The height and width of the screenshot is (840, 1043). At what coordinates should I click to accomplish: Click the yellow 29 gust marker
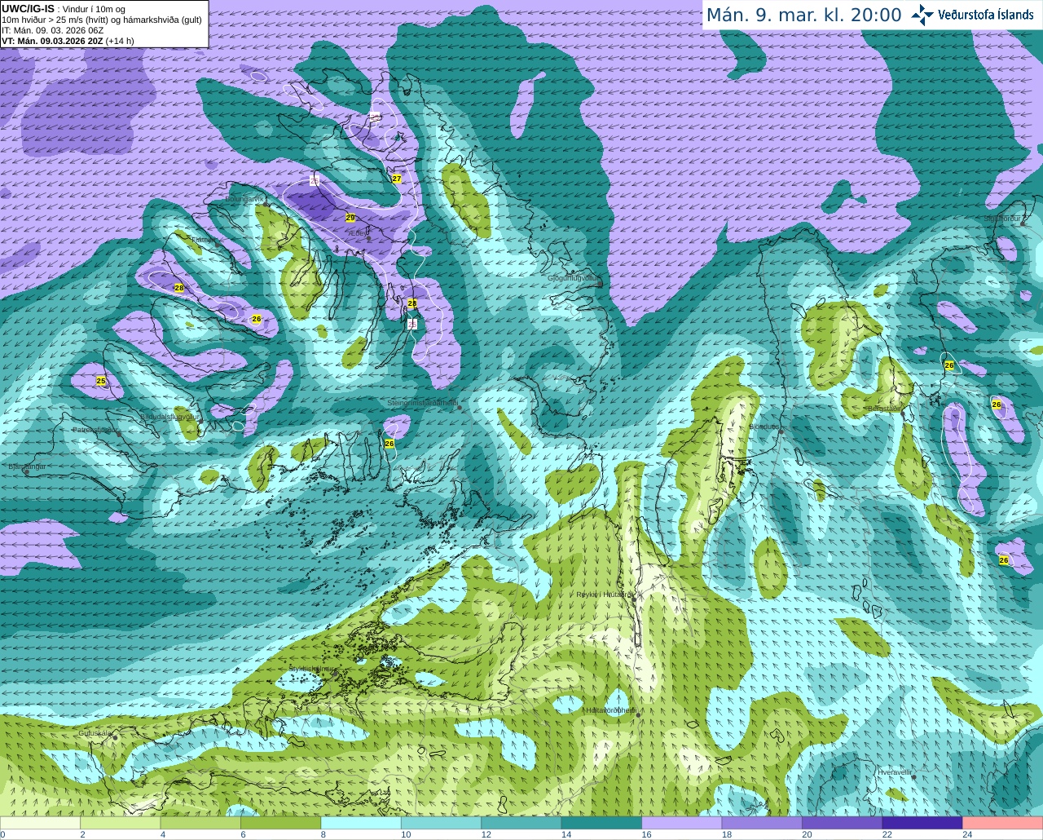[x=350, y=218]
